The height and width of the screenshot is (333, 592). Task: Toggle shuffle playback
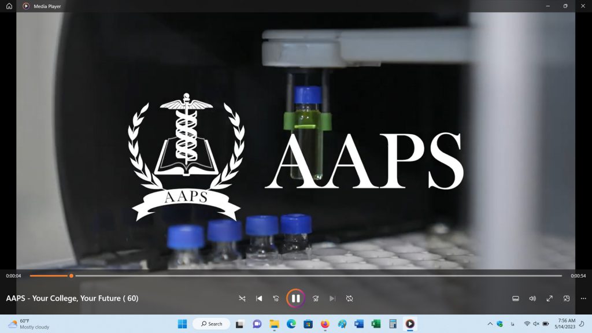(x=242, y=298)
